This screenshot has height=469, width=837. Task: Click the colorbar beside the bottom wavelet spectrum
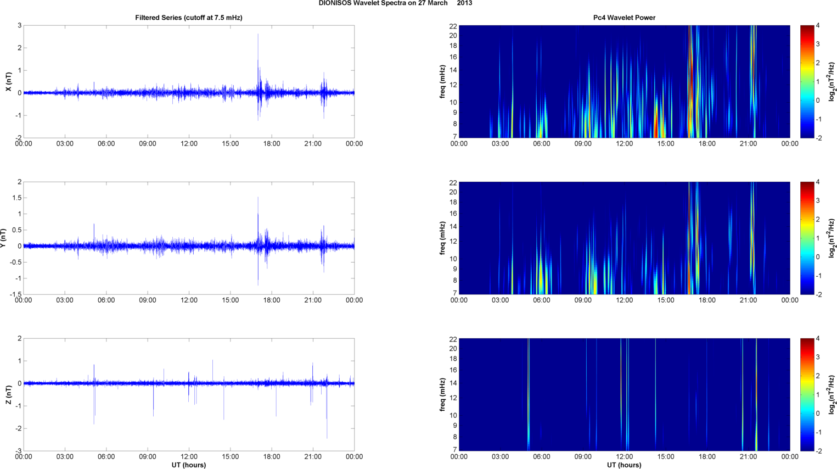point(807,394)
